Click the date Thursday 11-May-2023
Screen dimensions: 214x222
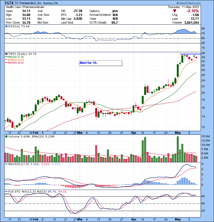coord(183,7)
